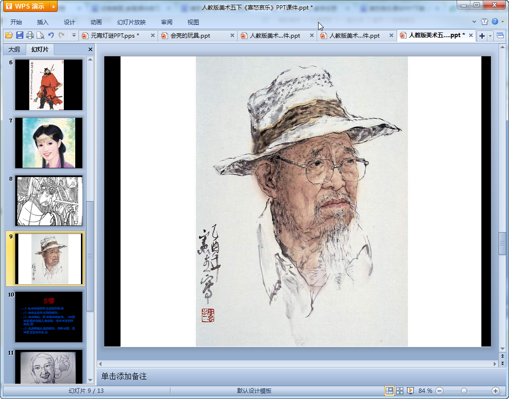The image size is (509, 399).
Task: Expand the WPS 演示 button dropdown arrow
Action: point(53,6)
